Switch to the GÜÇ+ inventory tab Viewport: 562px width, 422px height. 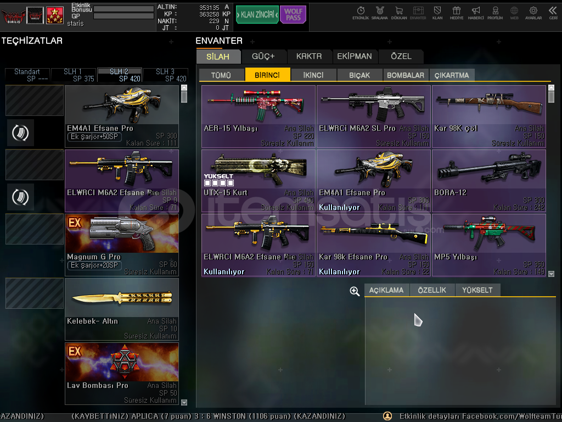click(264, 57)
